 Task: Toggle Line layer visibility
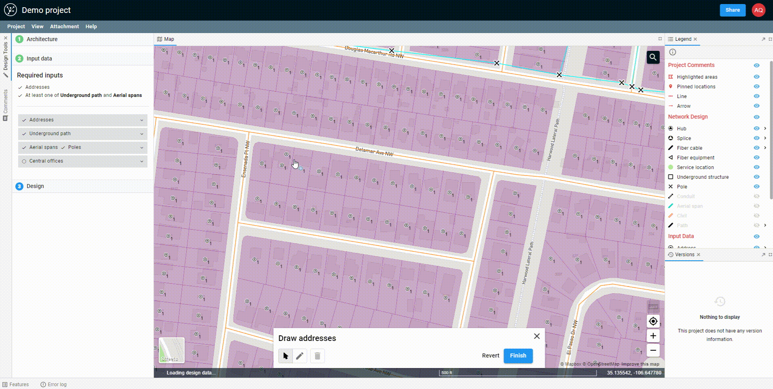756,96
